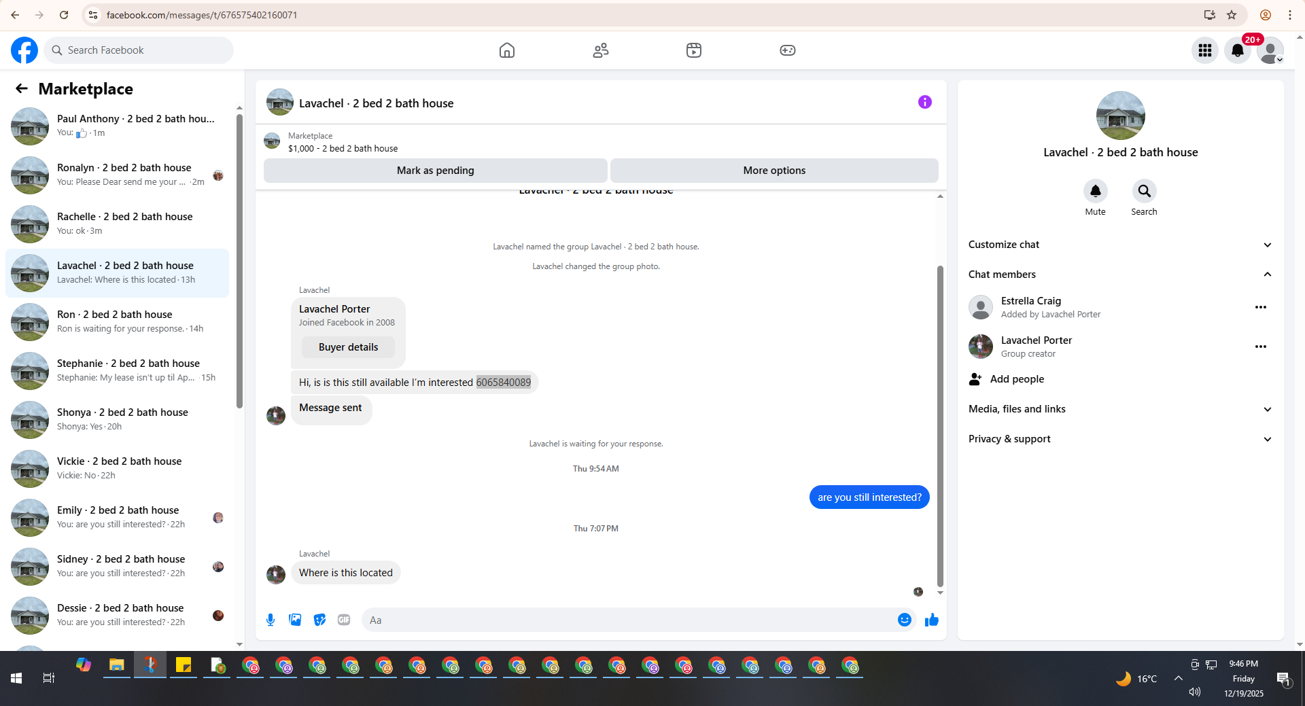Expand Media, files and links section
1305x706 pixels.
point(1120,409)
